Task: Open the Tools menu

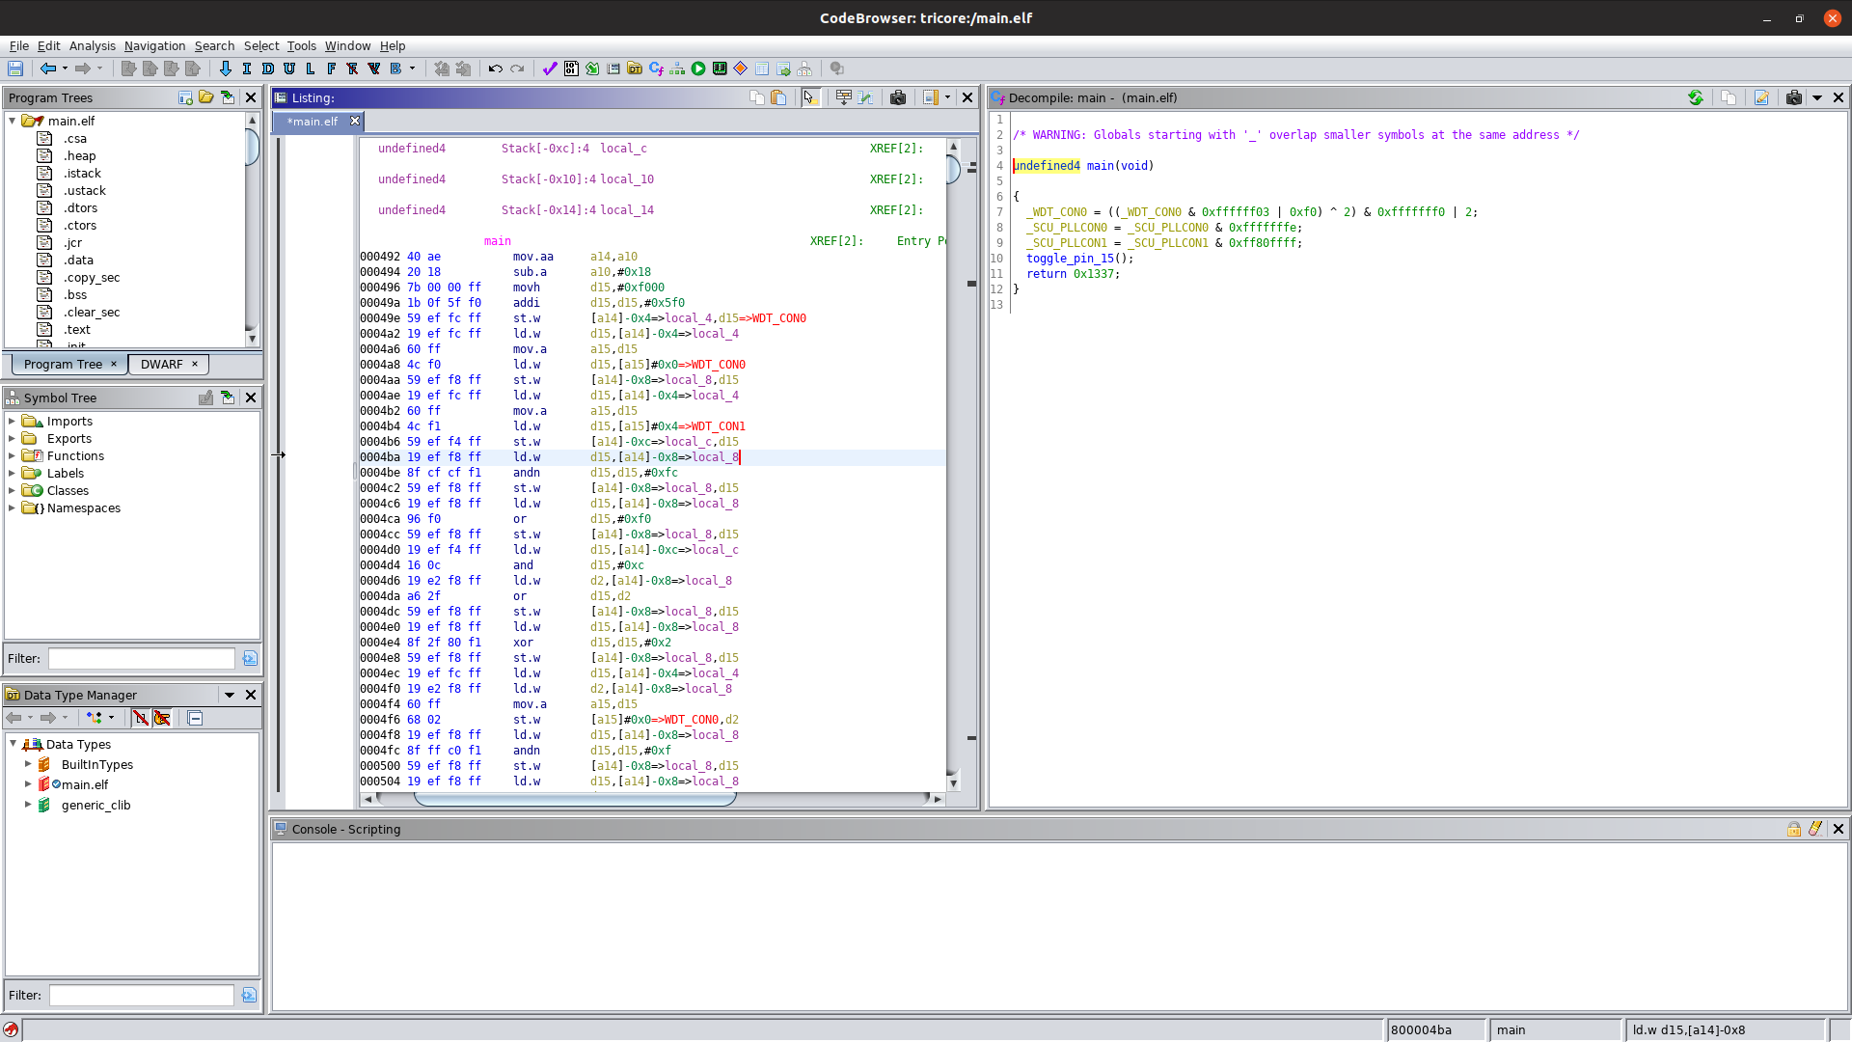Action: coord(301,45)
